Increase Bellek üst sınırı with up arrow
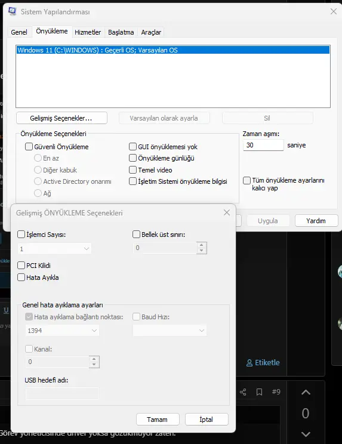The width and height of the screenshot is (342, 444). [x=201, y=245]
